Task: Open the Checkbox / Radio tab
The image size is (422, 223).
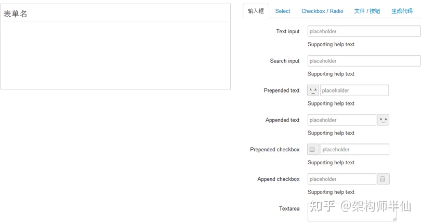Action: [x=322, y=11]
